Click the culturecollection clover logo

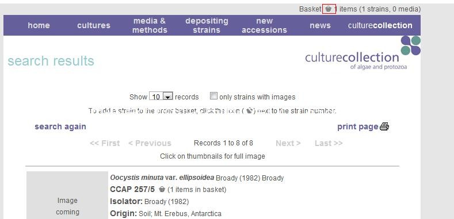coord(411,45)
